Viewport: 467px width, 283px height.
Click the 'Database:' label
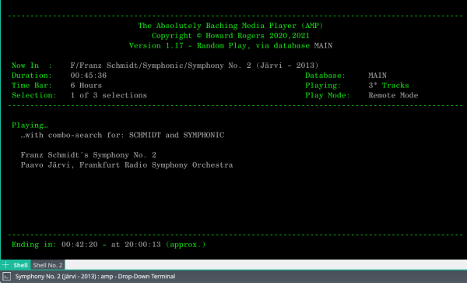coord(325,76)
